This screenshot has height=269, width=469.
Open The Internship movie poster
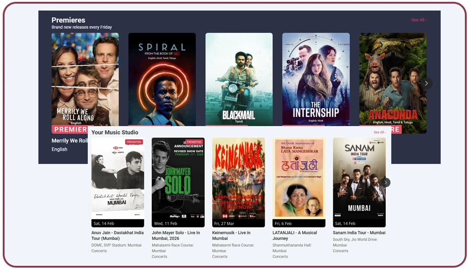coord(316,79)
